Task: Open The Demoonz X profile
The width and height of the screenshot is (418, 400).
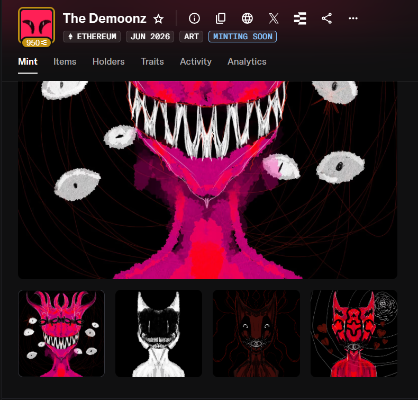Action: pyautogui.click(x=274, y=19)
